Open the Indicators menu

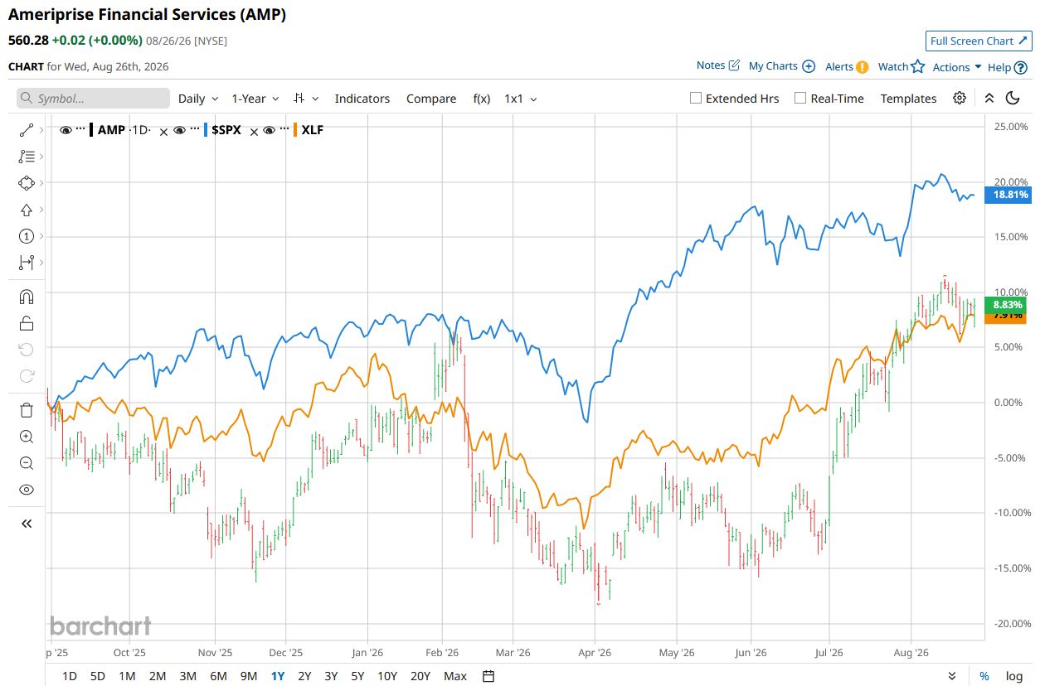click(x=362, y=99)
